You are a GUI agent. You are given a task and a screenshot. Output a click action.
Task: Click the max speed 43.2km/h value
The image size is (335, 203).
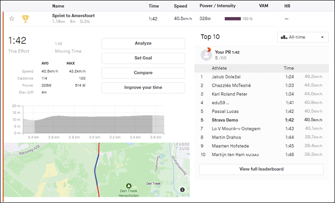(77, 71)
